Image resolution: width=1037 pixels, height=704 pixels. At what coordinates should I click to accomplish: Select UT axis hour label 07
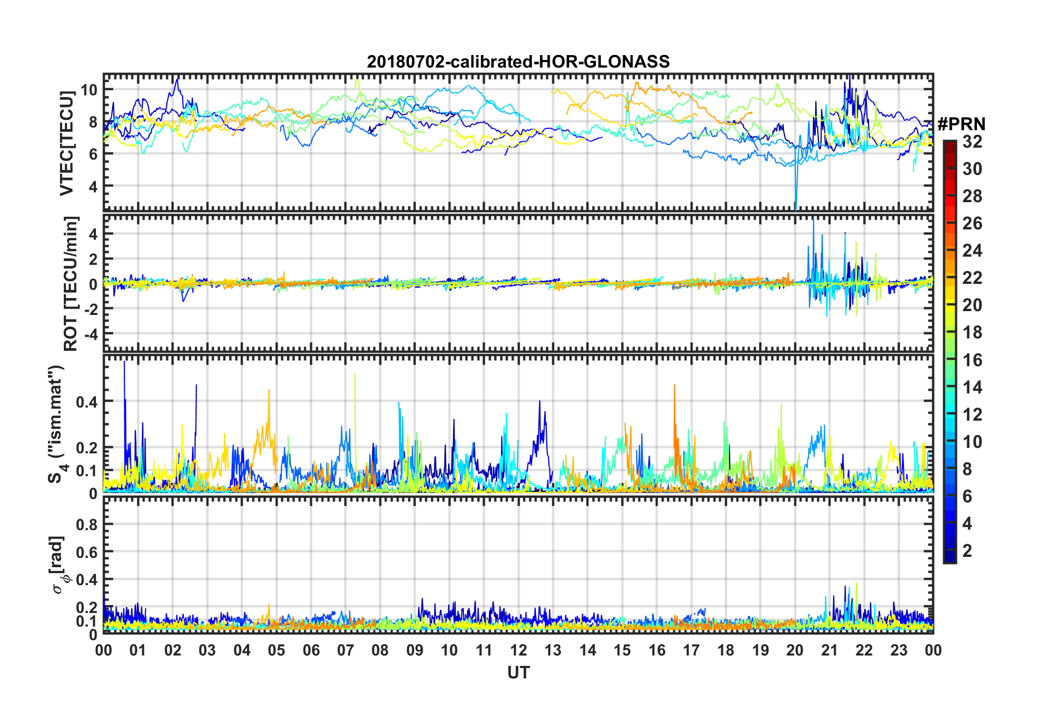tap(346, 650)
